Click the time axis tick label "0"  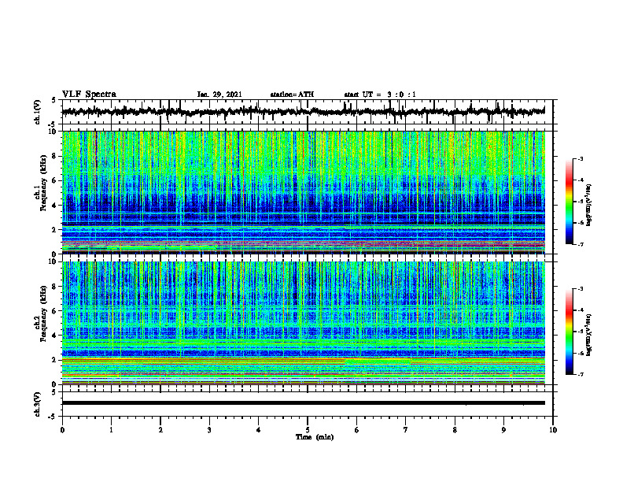62,430
